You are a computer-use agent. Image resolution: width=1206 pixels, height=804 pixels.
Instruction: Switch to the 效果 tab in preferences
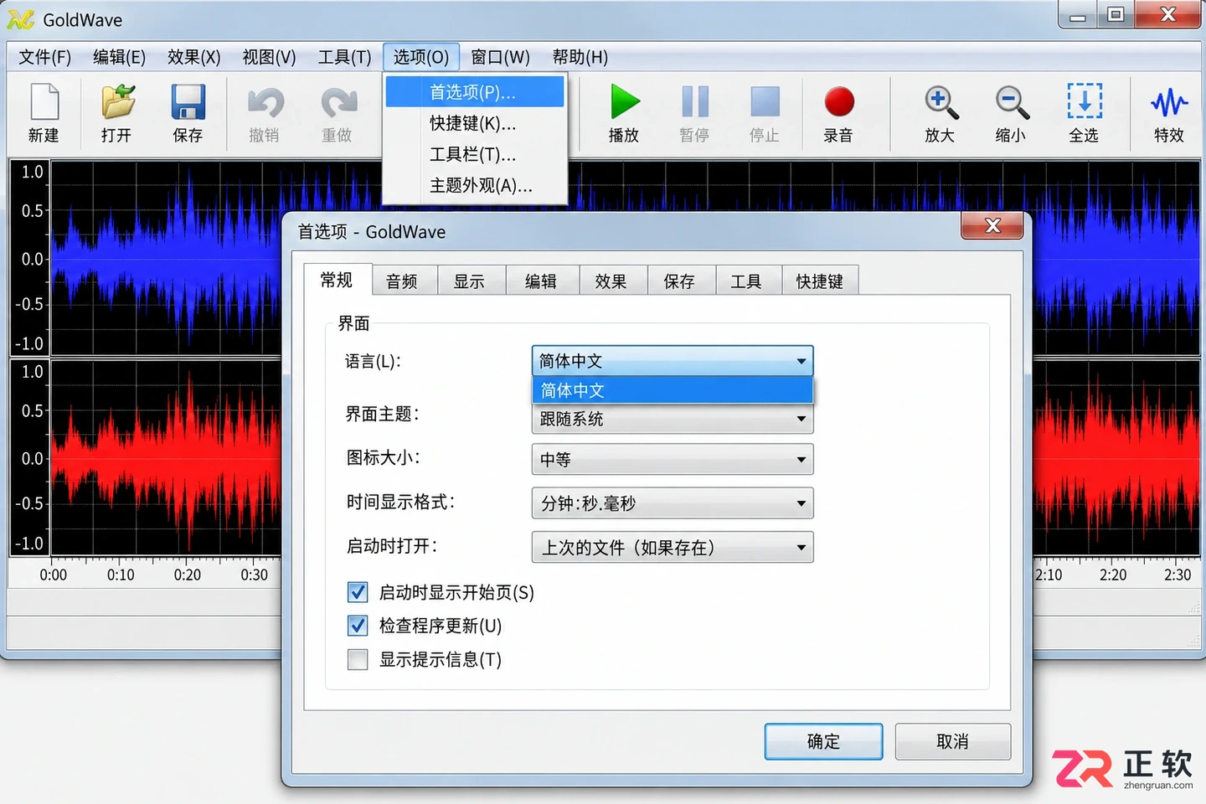pyautogui.click(x=611, y=281)
